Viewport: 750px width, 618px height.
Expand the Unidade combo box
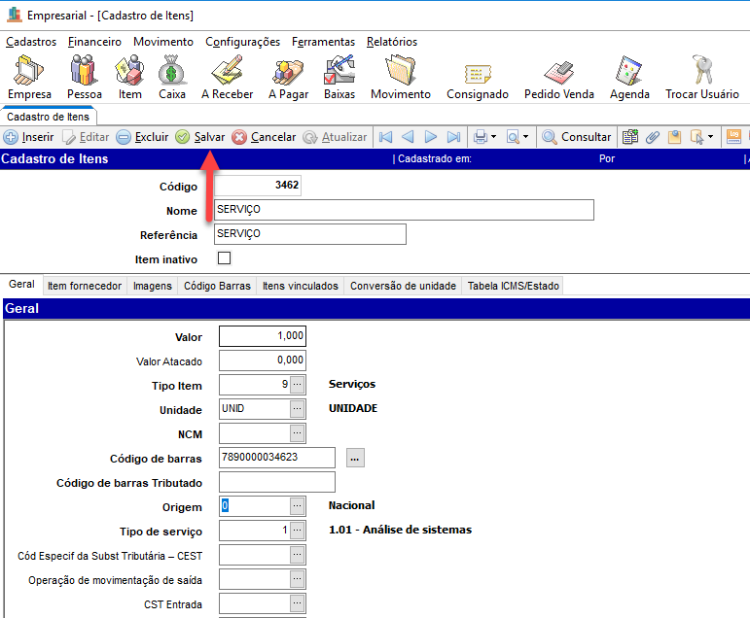pyautogui.click(x=298, y=409)
